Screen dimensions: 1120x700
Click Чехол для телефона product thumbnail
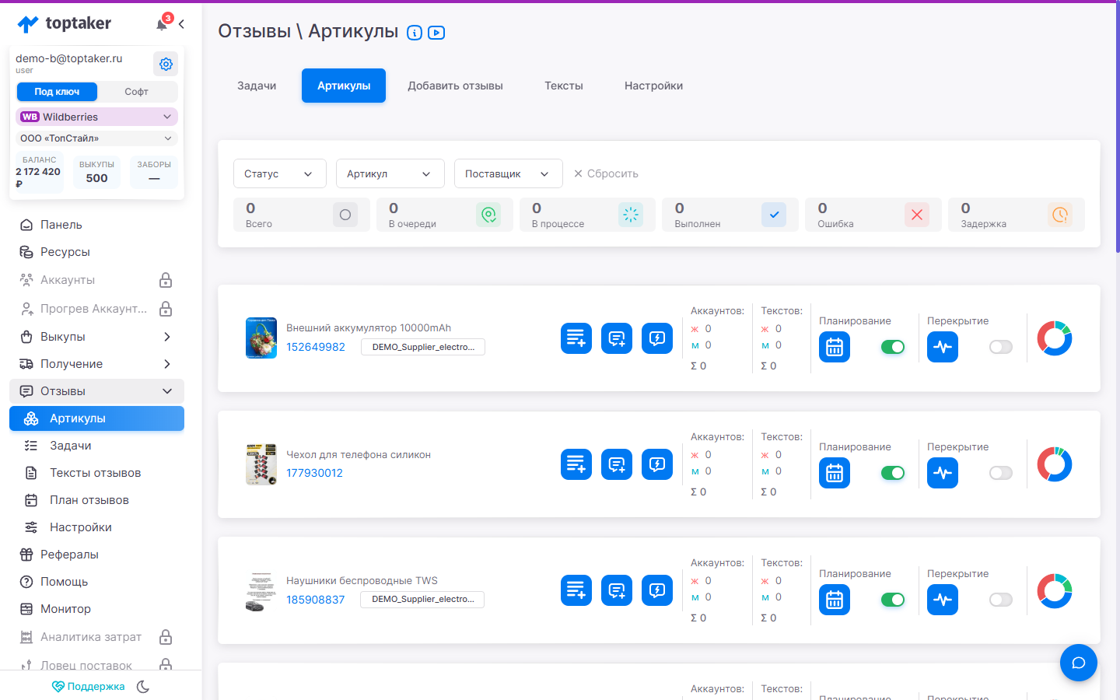pyautogui.click(x=261, y=464)
